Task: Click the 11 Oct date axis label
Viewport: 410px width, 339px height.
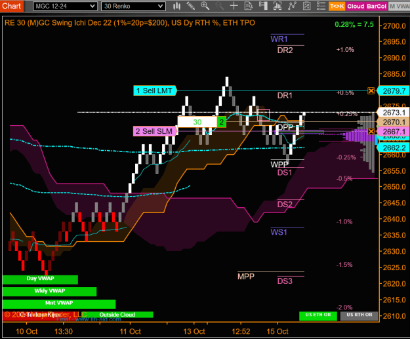Action: [x=131, y=331]
